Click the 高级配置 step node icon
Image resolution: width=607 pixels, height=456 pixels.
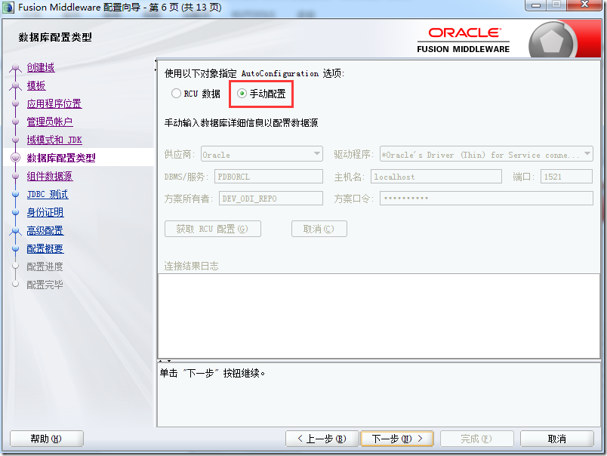click(16, 231)
